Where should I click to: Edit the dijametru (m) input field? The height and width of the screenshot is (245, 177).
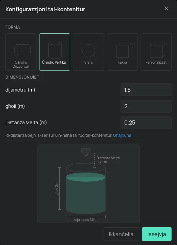pyautogui.click(x=146, y=90)
